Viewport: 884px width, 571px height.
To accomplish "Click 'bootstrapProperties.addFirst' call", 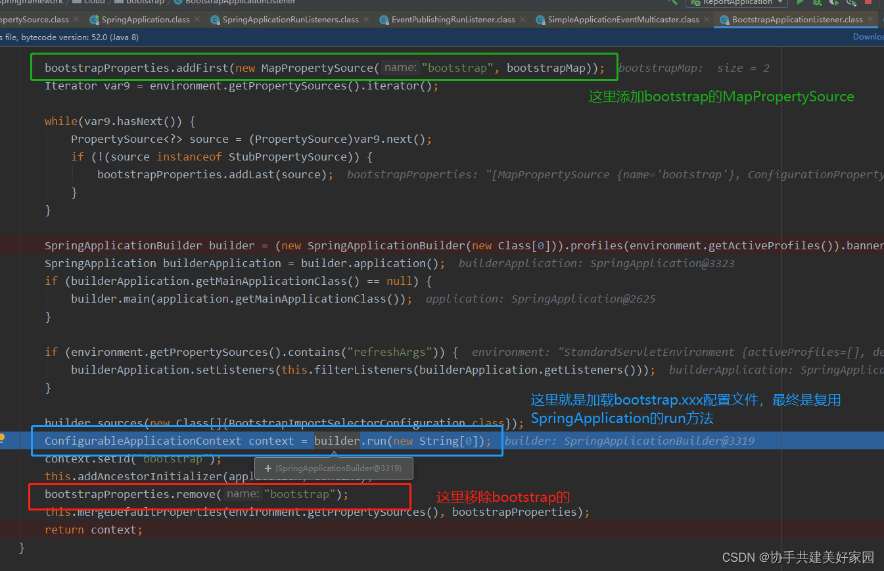I will tap(137, 68).
